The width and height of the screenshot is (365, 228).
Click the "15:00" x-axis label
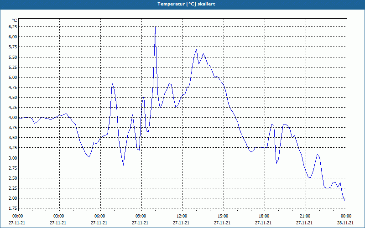[223, 216]
